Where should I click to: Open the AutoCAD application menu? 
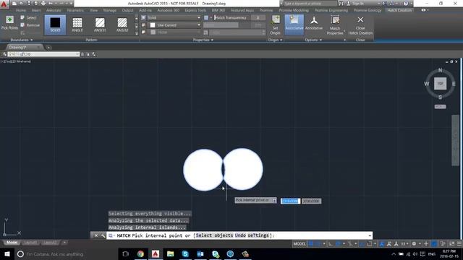click(4, 4)
